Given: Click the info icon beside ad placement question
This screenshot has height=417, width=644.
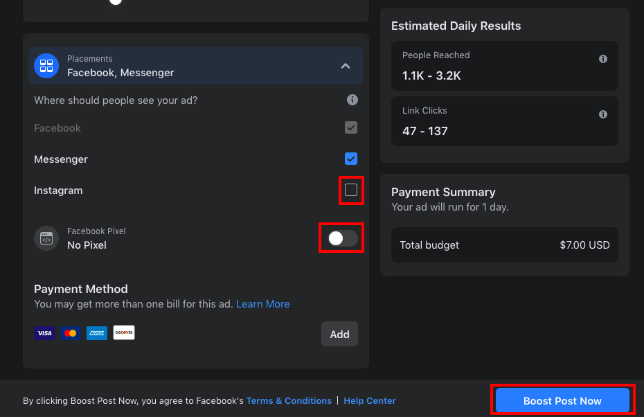Looking at the screenshot, I should tap(352, 100).
